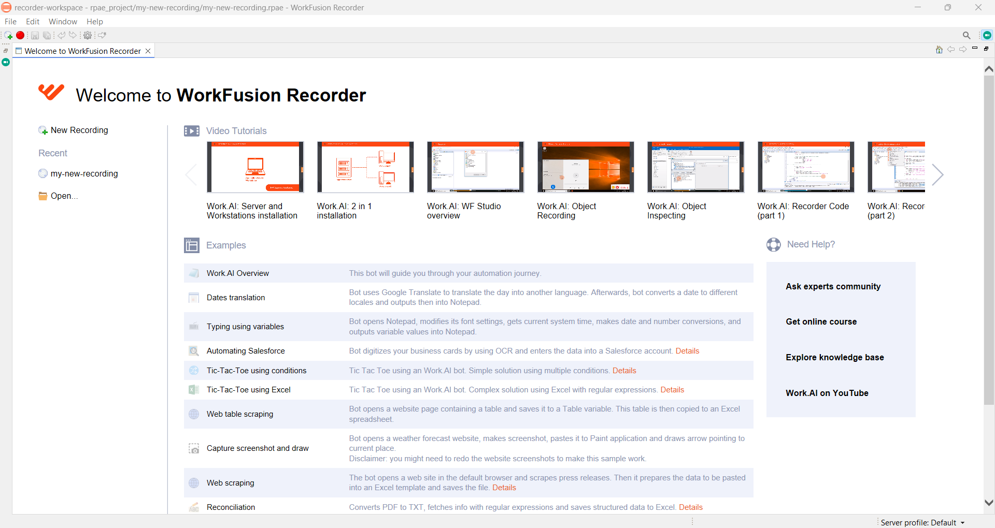Viewport: 995px width, 528px height.
Task: Open the my-new-recording recent item
Action: pos(84,174)
